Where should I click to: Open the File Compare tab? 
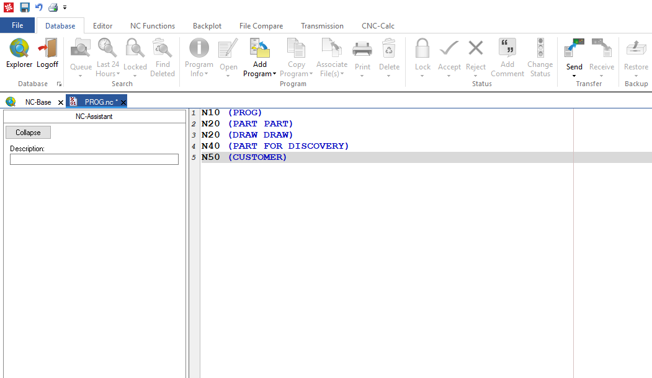coord(261,26)
